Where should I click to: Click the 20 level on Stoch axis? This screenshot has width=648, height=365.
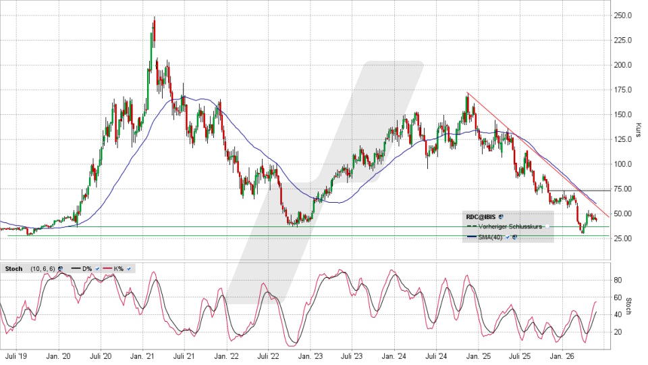click(618, 332)
